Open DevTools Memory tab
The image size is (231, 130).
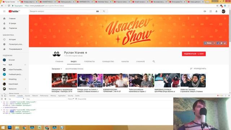click(x=53, y=96)
